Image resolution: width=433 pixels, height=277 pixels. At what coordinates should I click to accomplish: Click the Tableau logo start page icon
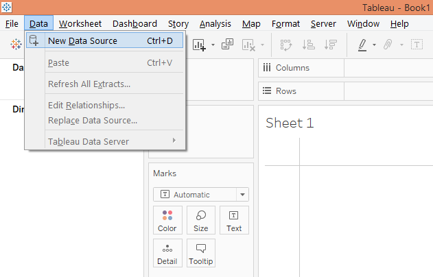(16, 45)
